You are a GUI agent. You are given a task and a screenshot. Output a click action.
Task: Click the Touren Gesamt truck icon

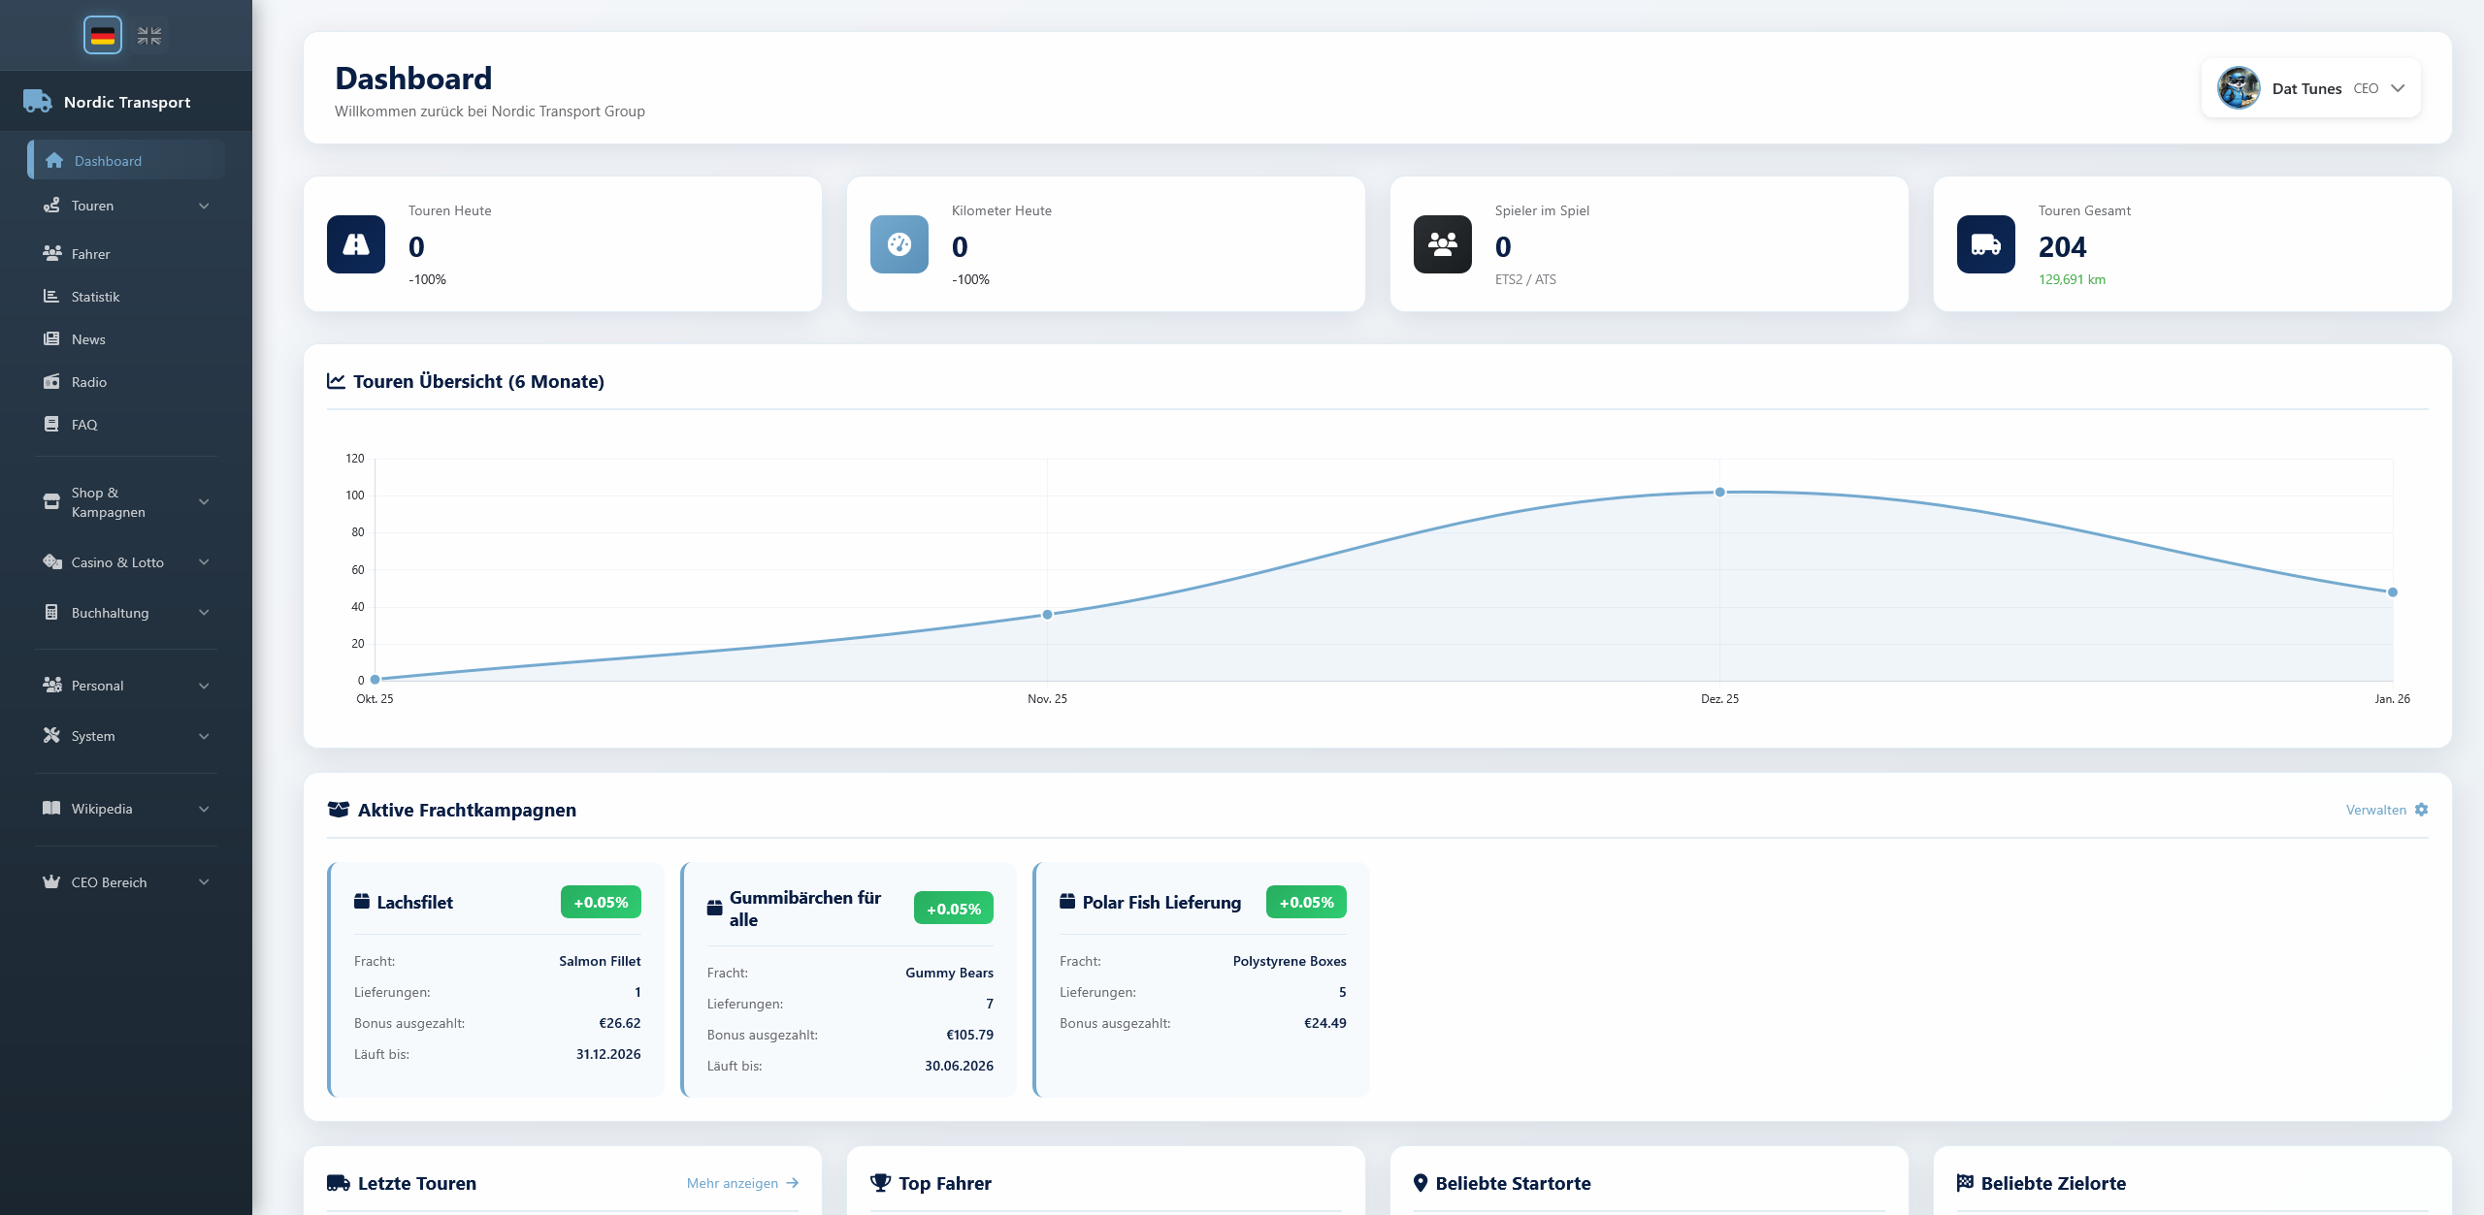pos(1986,244)
